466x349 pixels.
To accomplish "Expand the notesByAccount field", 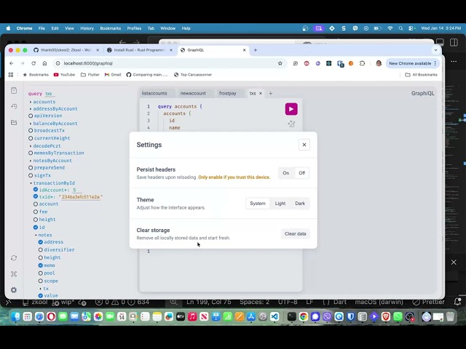I will click(x=31, y=161).
